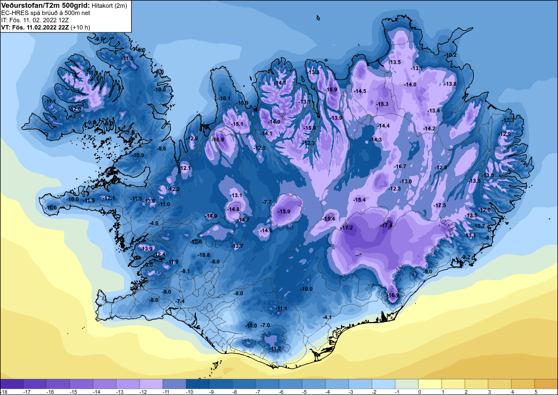Click the -17.8 temperature label
This screenshot has width=558, height=395.
coord(386,226)
